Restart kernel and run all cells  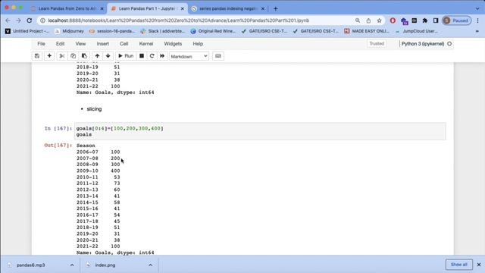(x=162, y=56)
